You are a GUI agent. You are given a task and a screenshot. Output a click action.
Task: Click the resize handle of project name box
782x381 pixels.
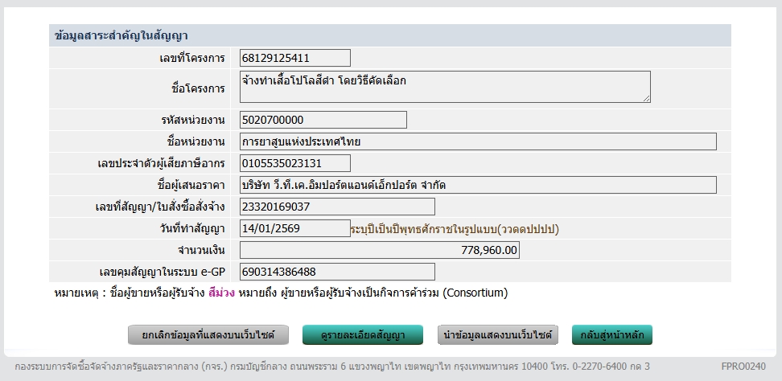(646, 98)
